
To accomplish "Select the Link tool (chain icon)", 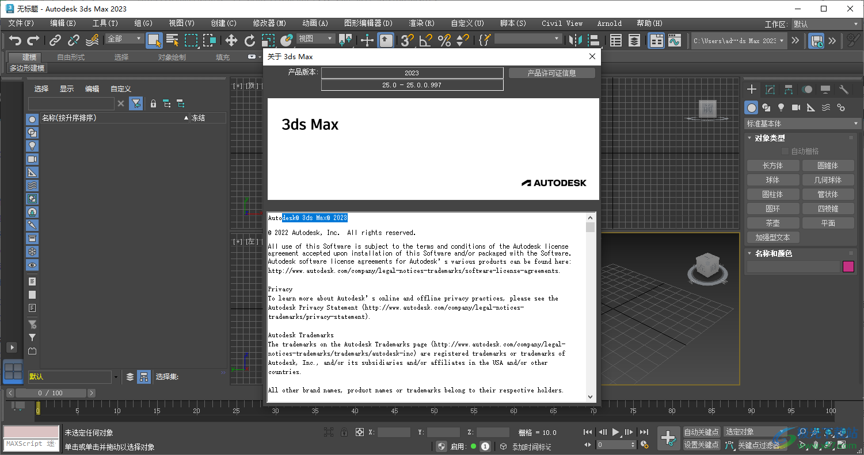I will (55, 40).
